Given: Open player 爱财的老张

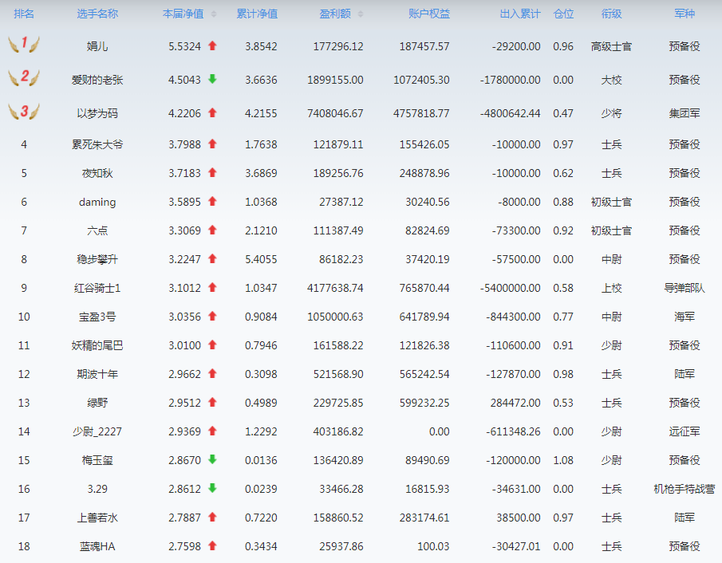Looking at the screenshot, I should 97,80.
